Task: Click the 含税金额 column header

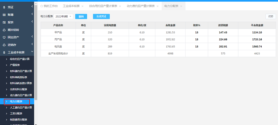Action: pyautogui.click(x=170, y=25)
